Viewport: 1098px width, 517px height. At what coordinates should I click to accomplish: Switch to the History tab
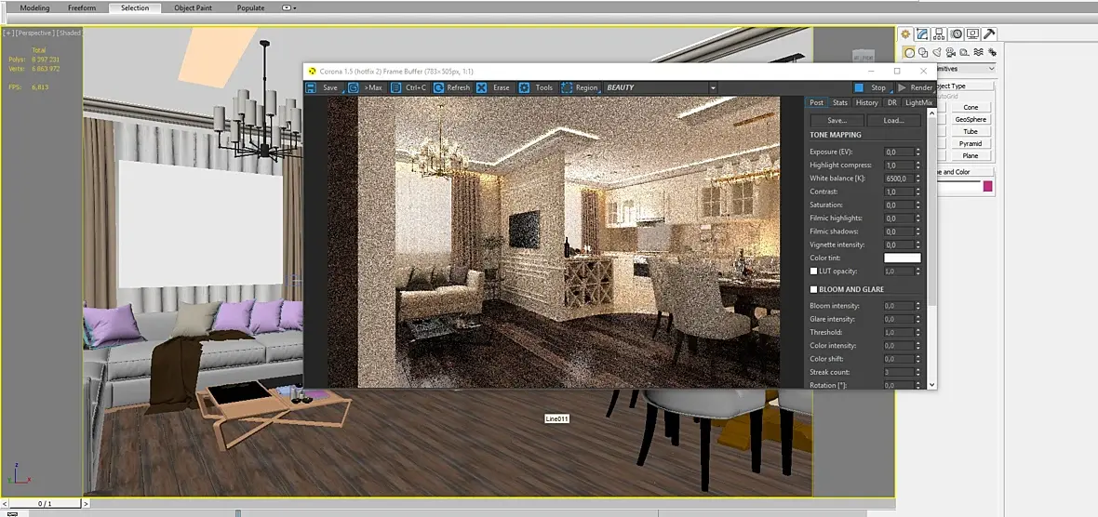867,102
